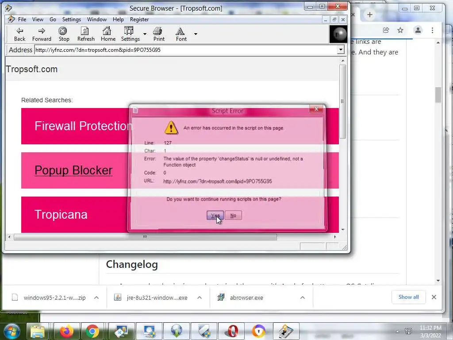Image resolution: width=453 pixels, height=340 pixels.
Task: Open the File menu
Action: tap(22, 19)
